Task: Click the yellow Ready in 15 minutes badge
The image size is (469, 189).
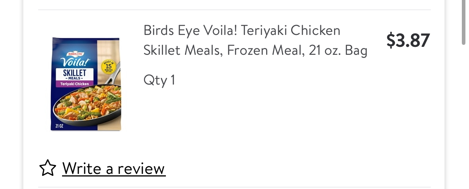Action: [x=108, y=67]
